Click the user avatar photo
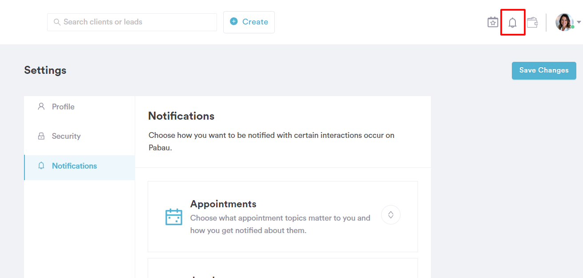The width and height of the screenshot is (583, 278). (x=564, y=22)
